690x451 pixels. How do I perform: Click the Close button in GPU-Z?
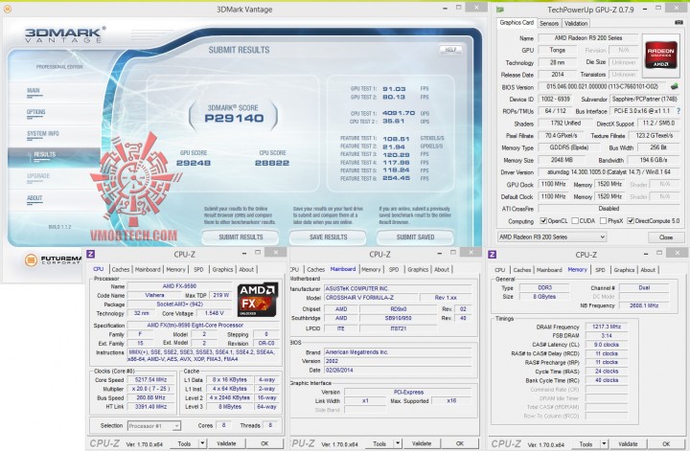click(x=665, y=237)
